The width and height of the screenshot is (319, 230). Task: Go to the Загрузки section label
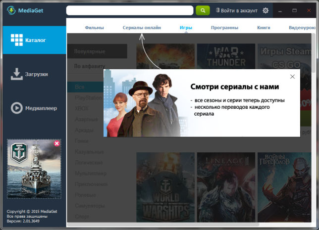pos(37,74)
